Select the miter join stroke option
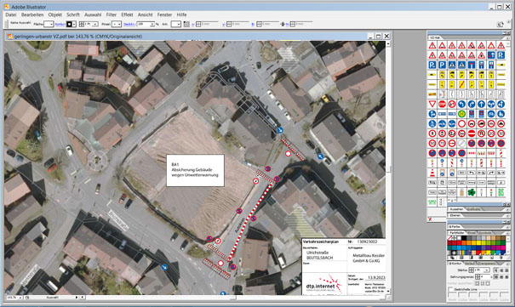The width and height of the screenshot is (515, 307). [496, 277]
